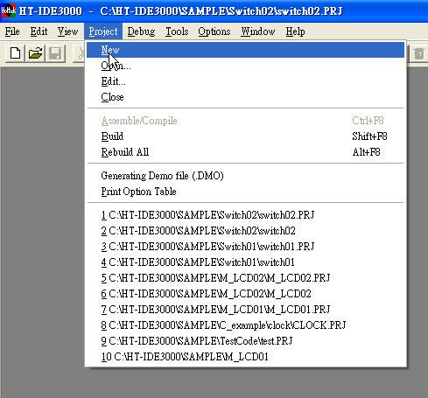Choose Open... from the Project menu
This screenshot has width=428, height=398.
245,66
